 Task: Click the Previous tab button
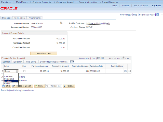[54, 86]
